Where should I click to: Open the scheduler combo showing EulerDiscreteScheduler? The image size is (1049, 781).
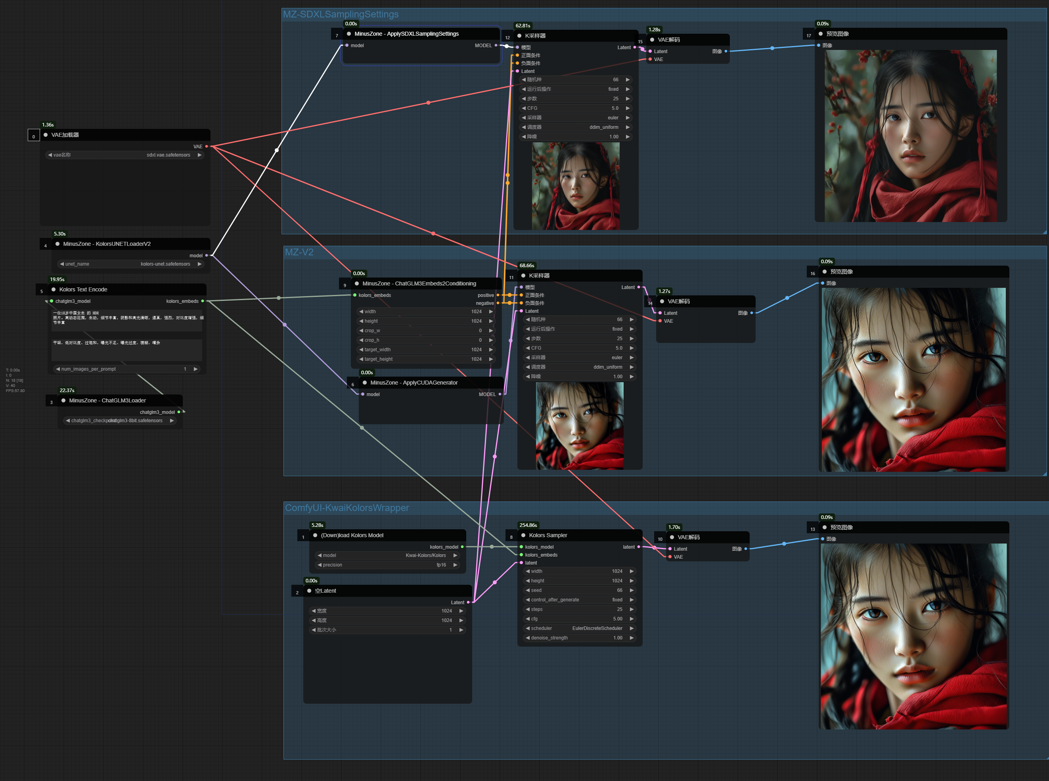click(x=580, y=628)
